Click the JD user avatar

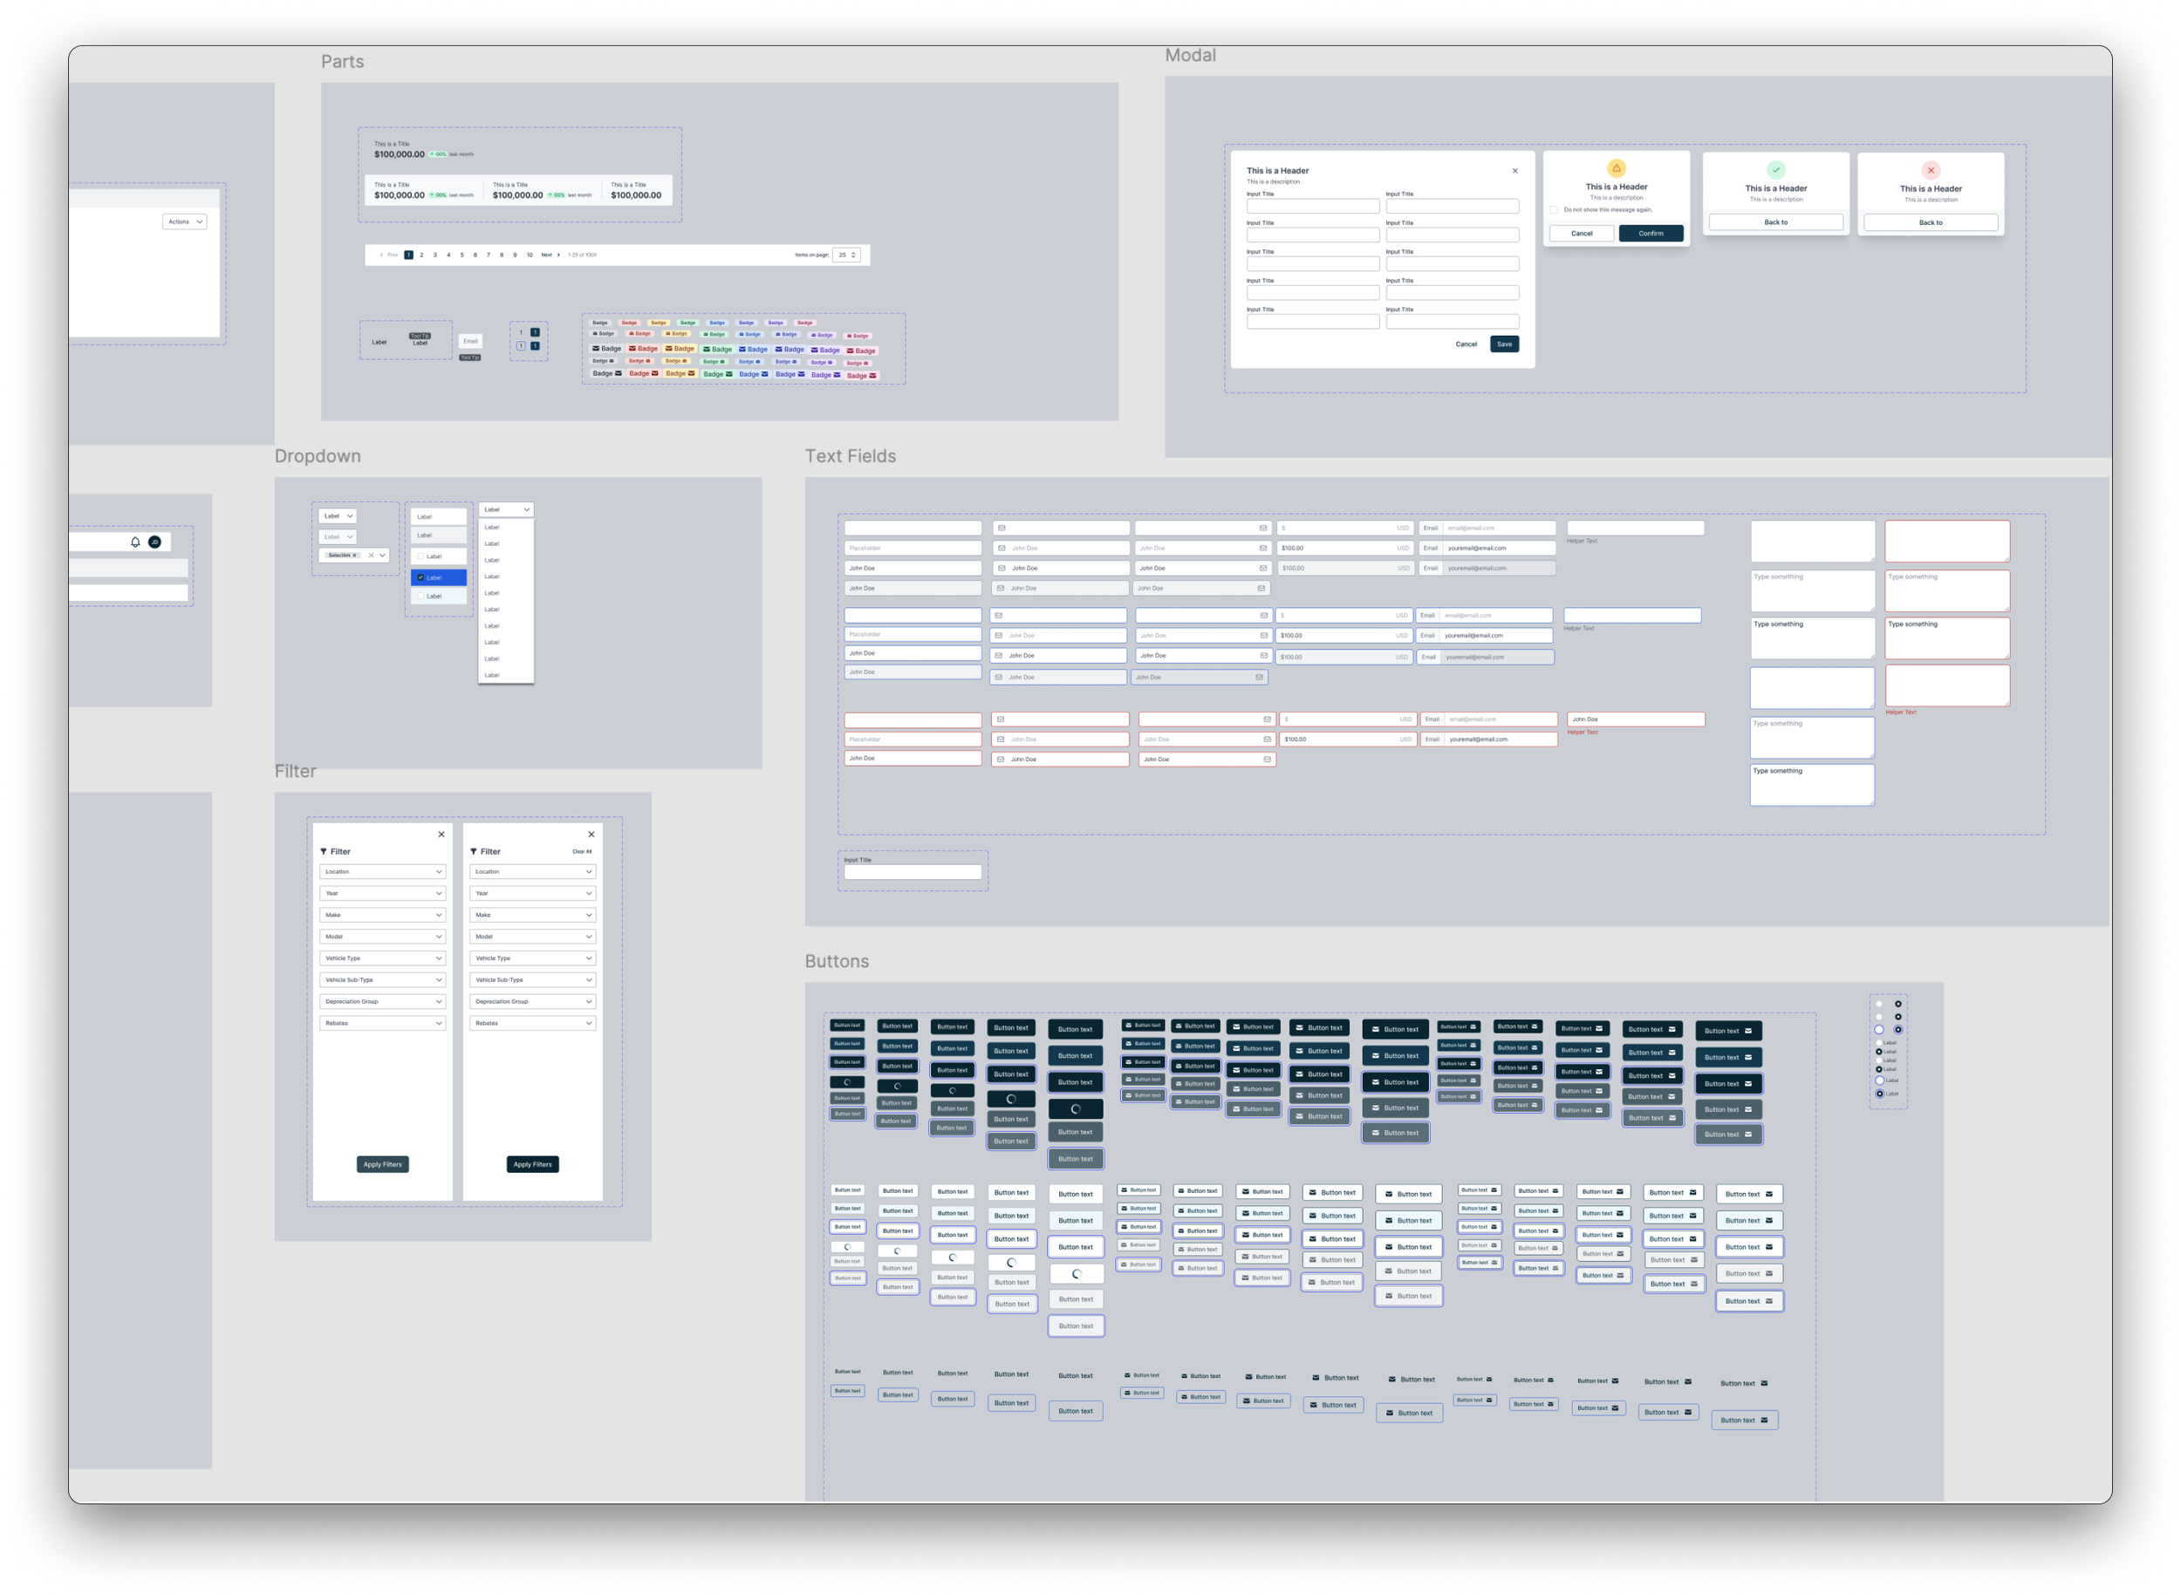coord(154,542)
